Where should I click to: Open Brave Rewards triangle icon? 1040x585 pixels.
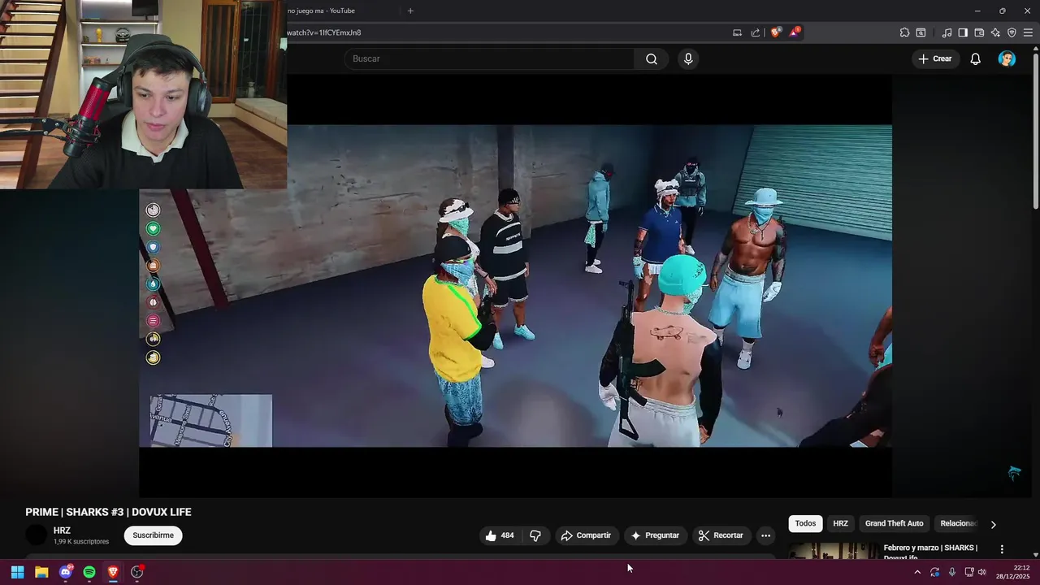(794, 32)
